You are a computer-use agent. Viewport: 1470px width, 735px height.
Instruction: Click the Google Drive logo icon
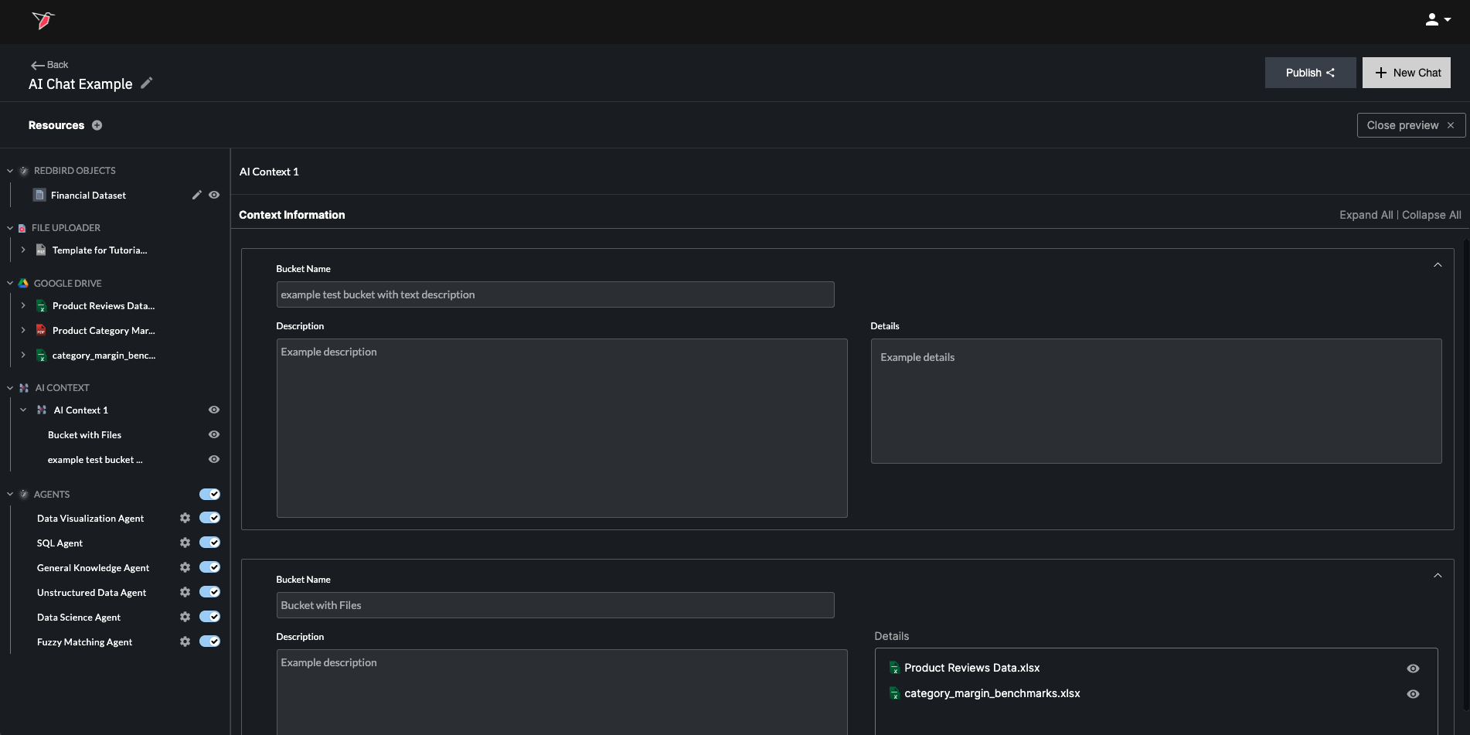(23, 284)
